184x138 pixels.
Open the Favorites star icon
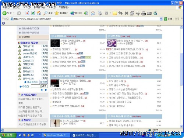click(x=57, y=13)
